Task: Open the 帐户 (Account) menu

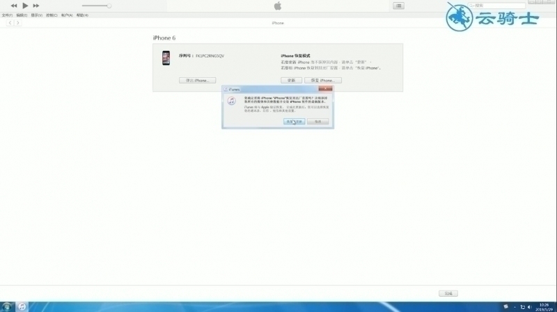Action: (67, 15)
